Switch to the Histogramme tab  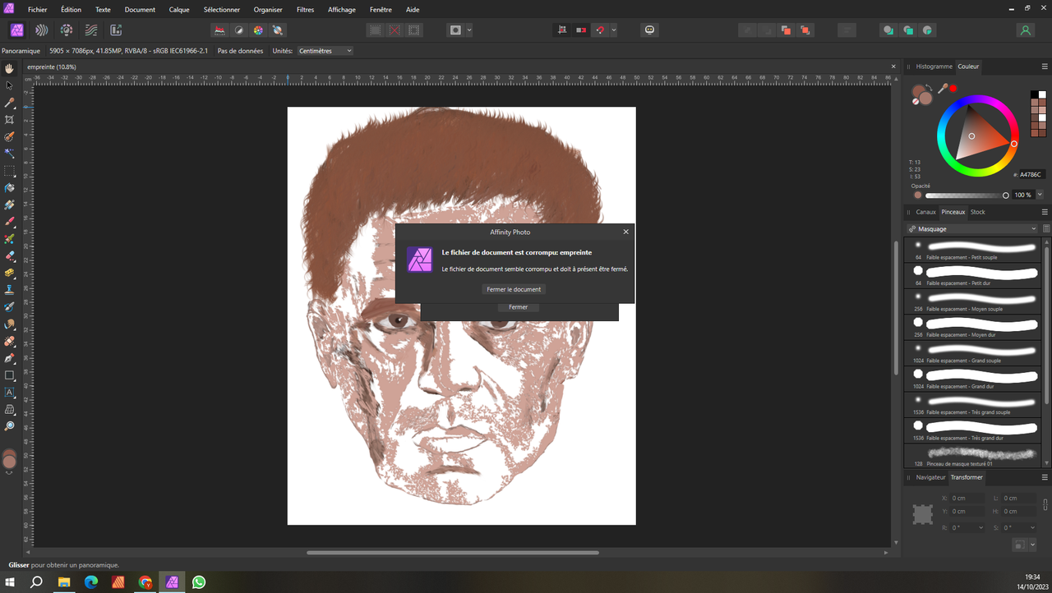[x=934, y=67]
